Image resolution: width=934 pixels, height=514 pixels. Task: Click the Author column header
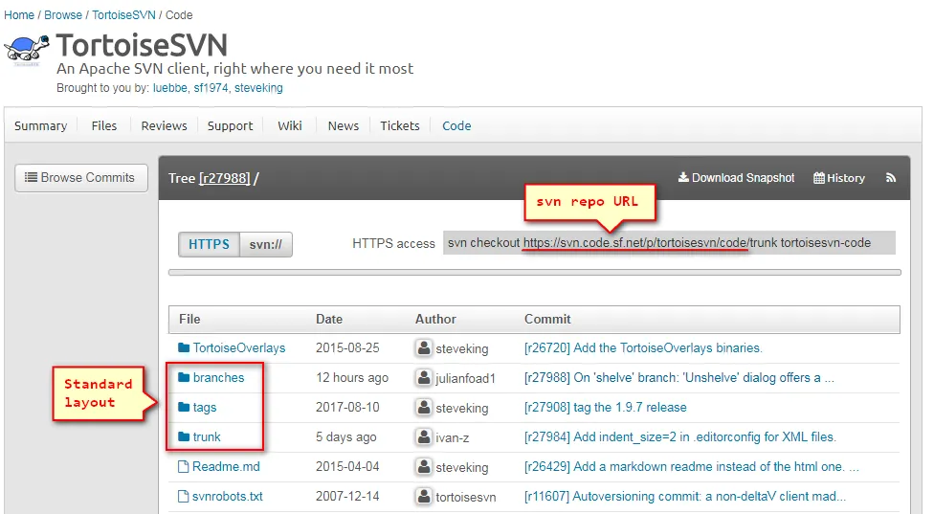pyautogui.click(x=435, y=320)
